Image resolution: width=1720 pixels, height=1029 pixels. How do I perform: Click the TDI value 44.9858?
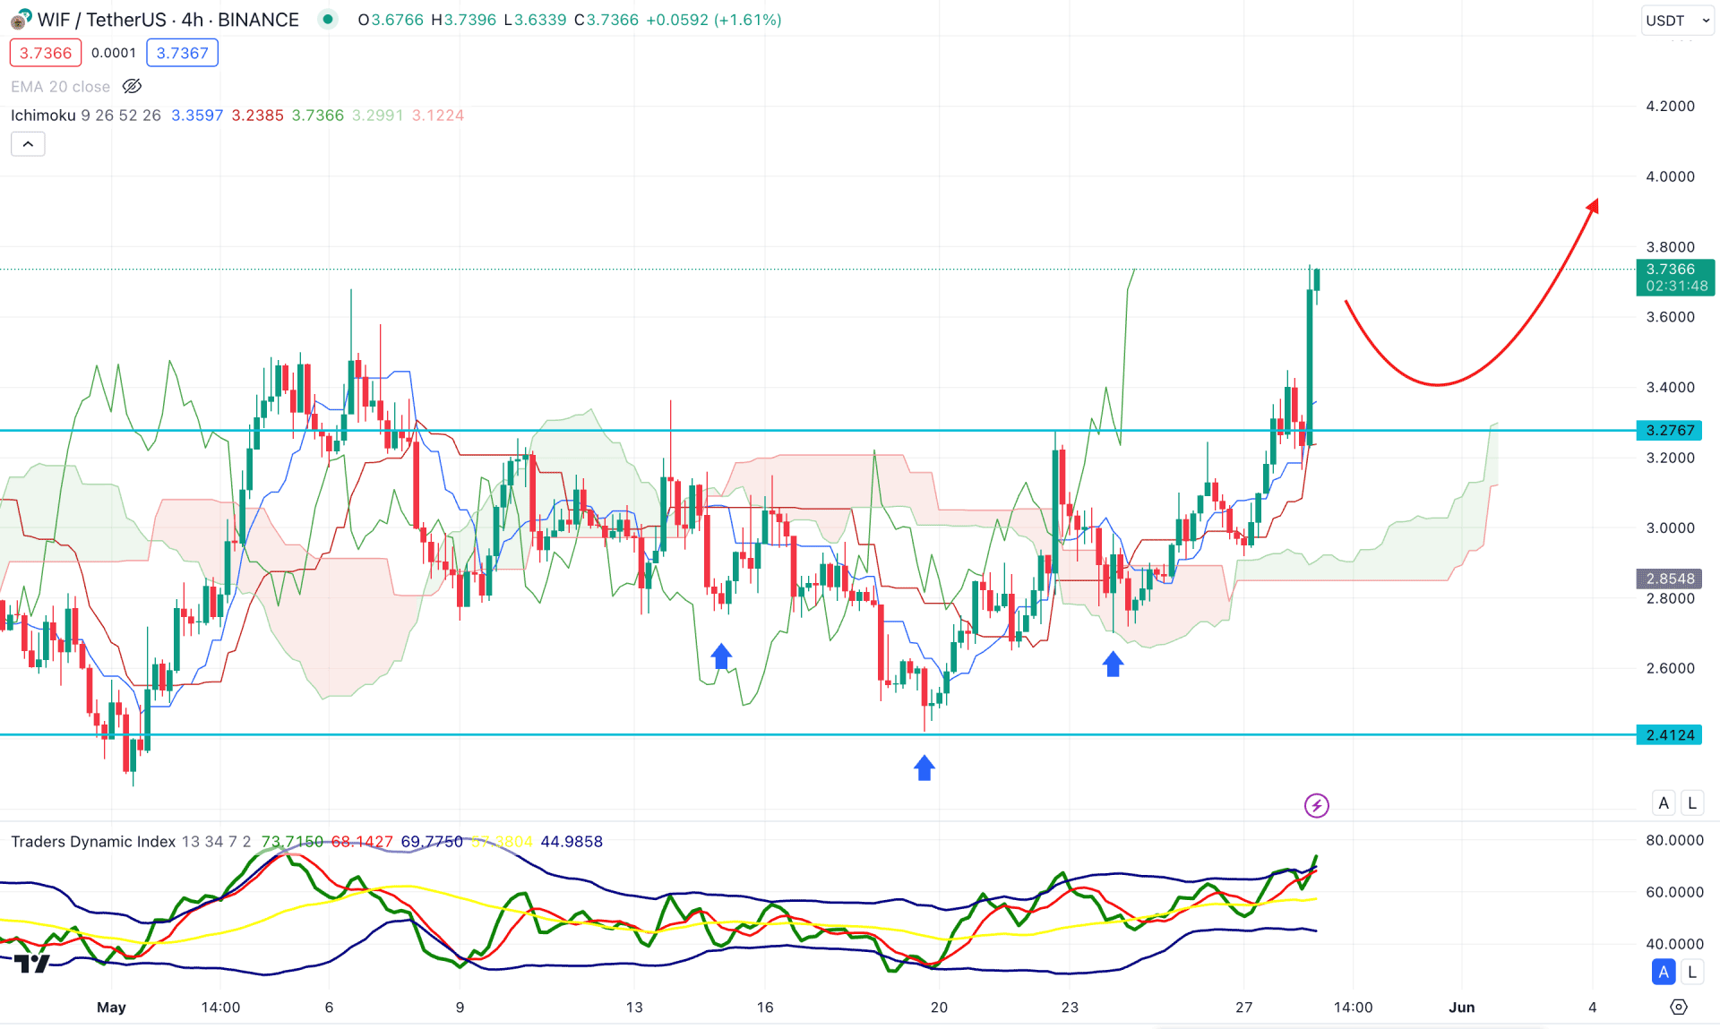[572, 841]
